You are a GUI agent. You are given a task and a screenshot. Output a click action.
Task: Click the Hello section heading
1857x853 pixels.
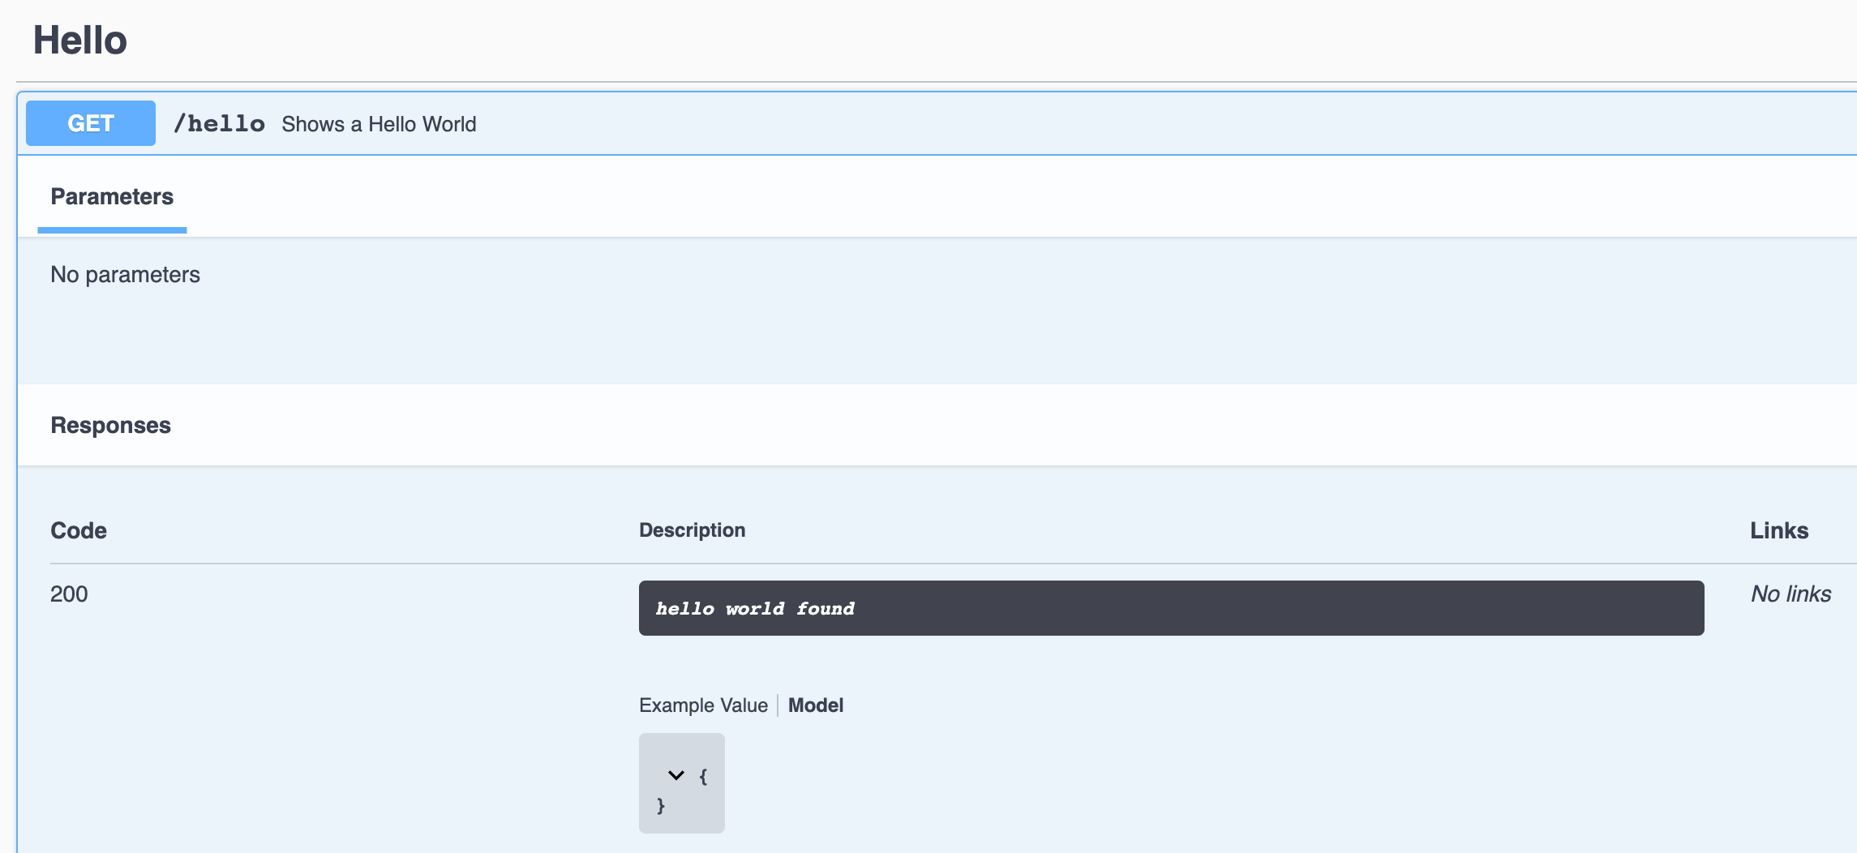point(79,39)
